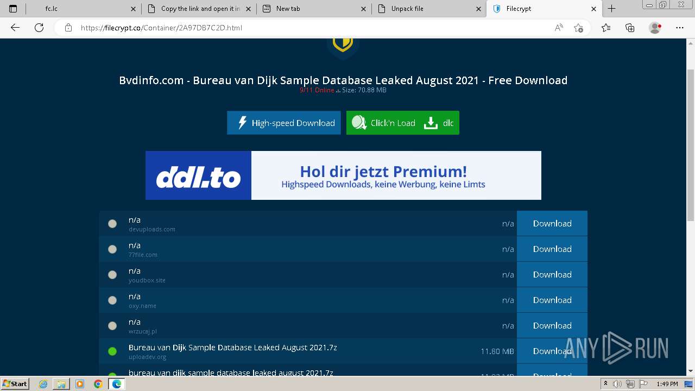Open a new browser tab
Screen dimensions: 695x391
click(611, 9)
